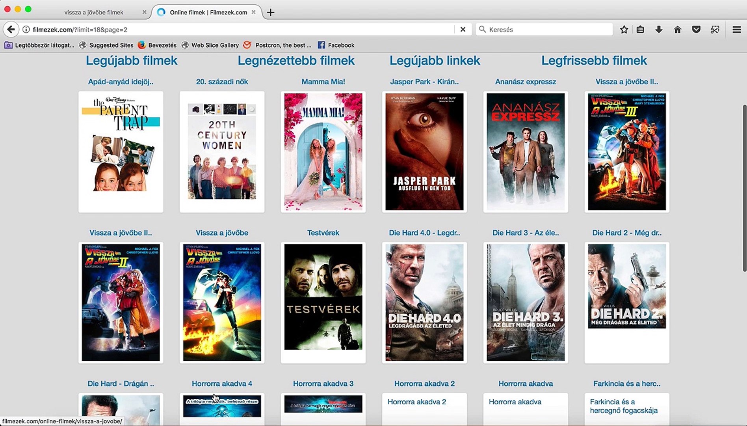Open the 'Farkincia és a herc..' title link

click(x=627, y=383)
